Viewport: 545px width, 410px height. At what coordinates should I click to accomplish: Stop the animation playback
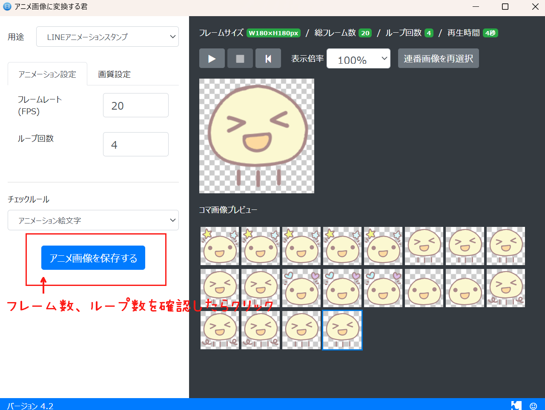[x=240, y=58]
